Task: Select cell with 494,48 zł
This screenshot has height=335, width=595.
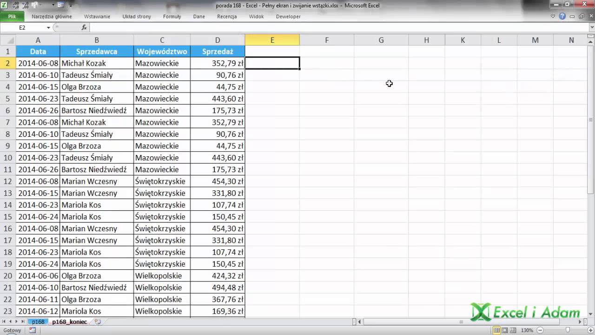Action: (x=218, y=288)
